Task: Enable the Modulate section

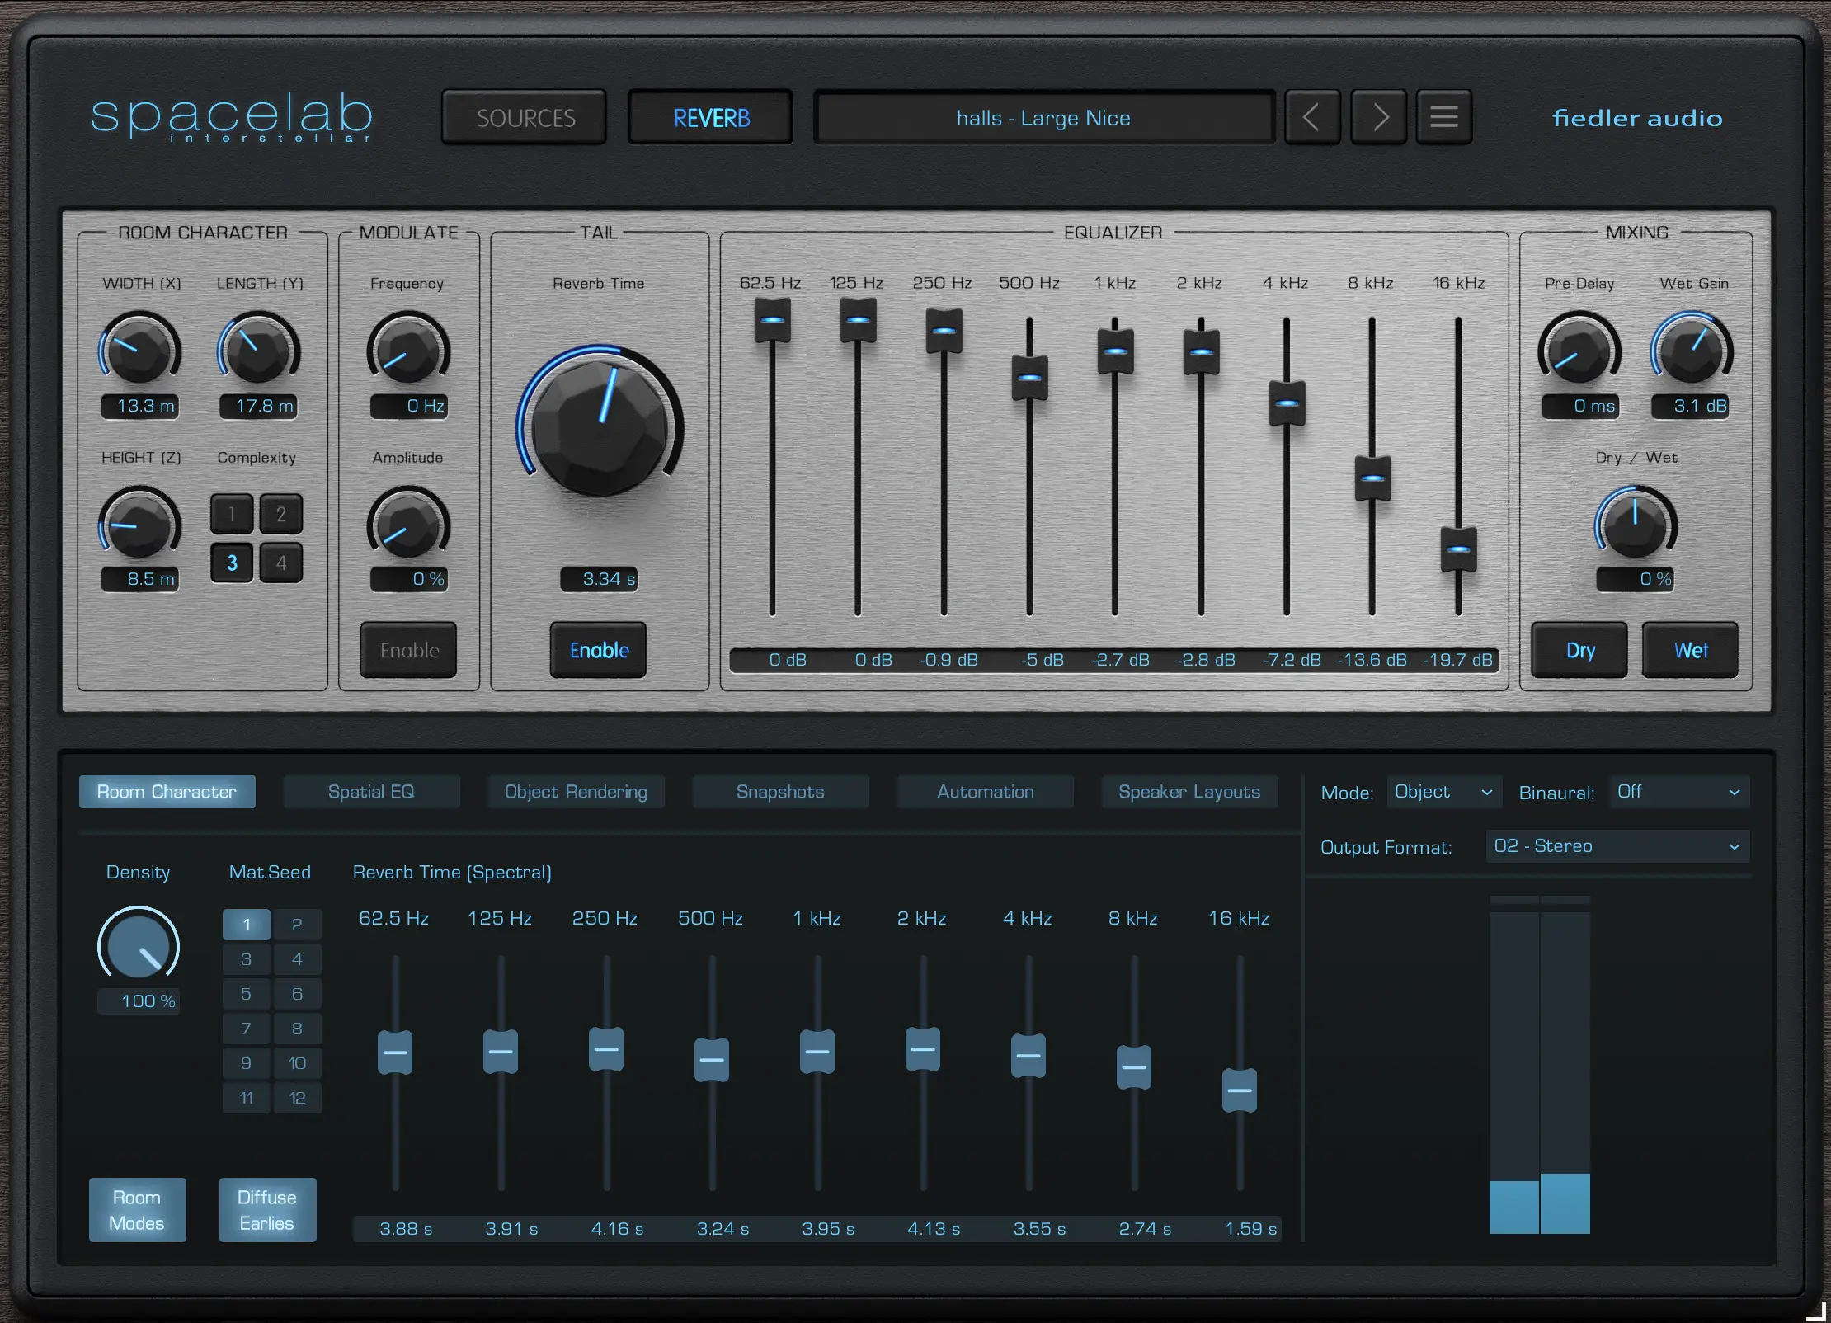Action: click(x=408, y=650)
